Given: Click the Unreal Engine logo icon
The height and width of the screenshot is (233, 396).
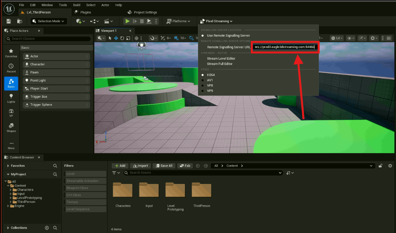Looking at the screenshot, I should coord(9,9).
